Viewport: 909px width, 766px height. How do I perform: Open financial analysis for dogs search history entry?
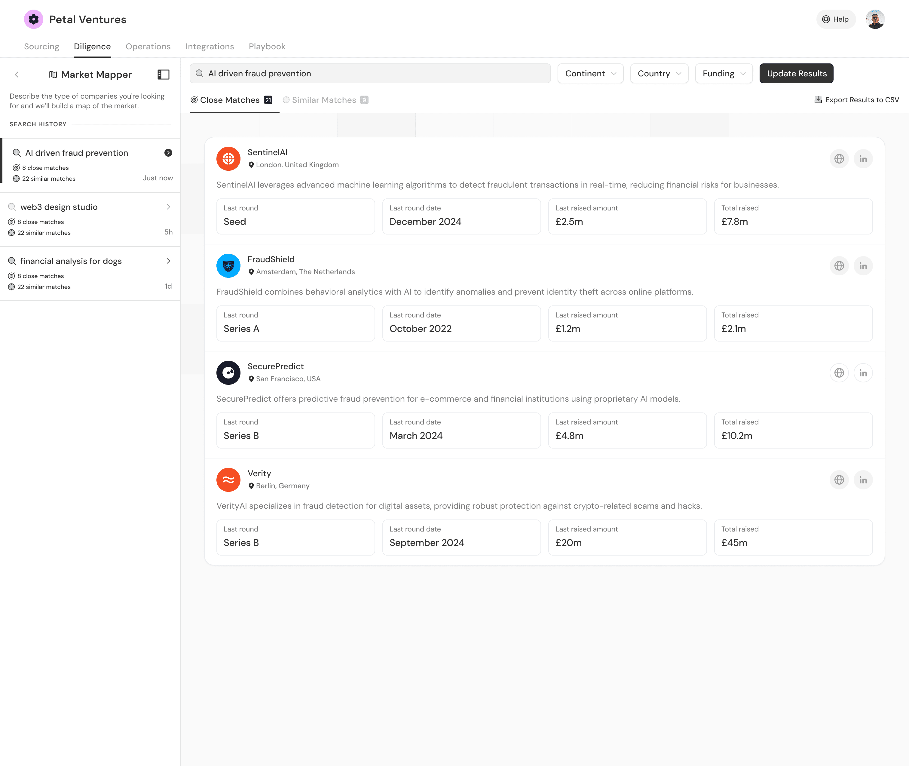90,273
